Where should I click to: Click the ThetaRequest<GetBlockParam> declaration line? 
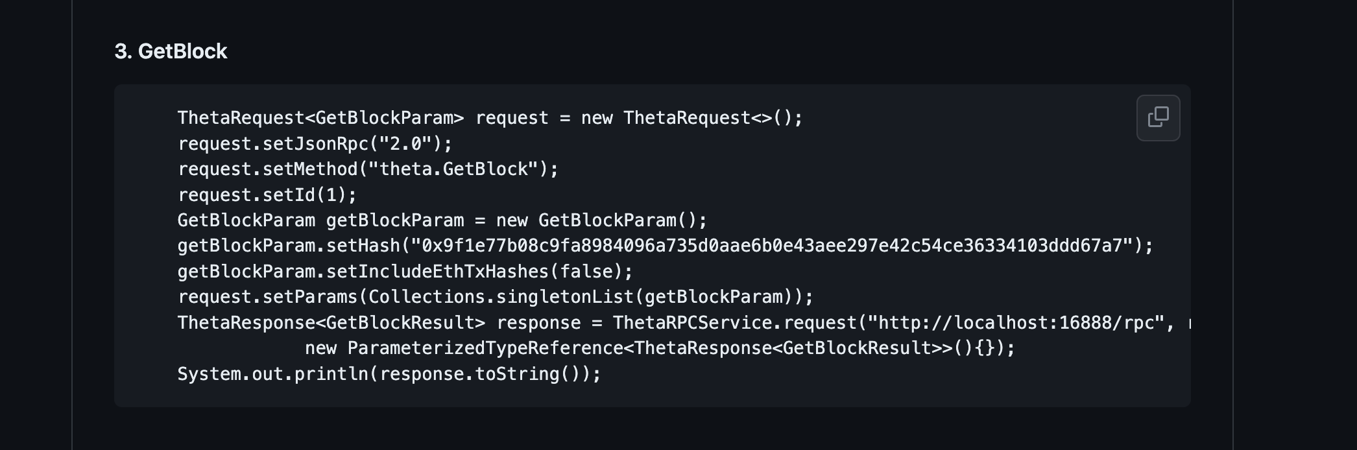(490, 118)
